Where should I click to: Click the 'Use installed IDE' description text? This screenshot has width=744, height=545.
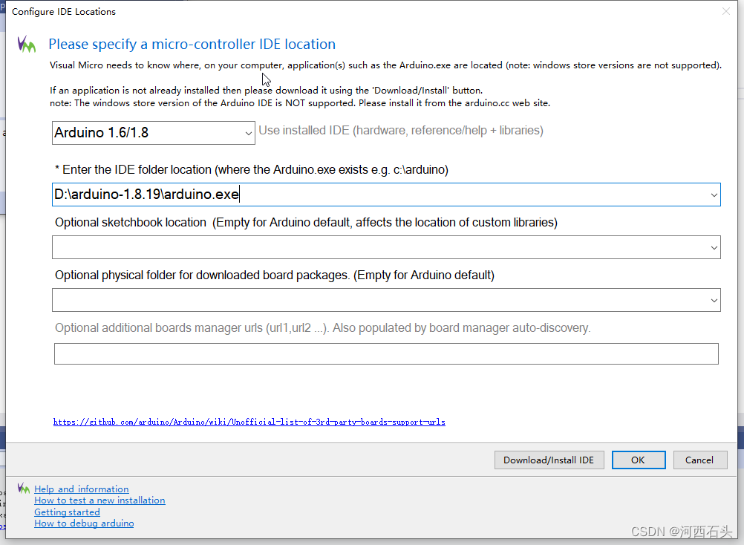pyautogui.click(x=401, y=131)
